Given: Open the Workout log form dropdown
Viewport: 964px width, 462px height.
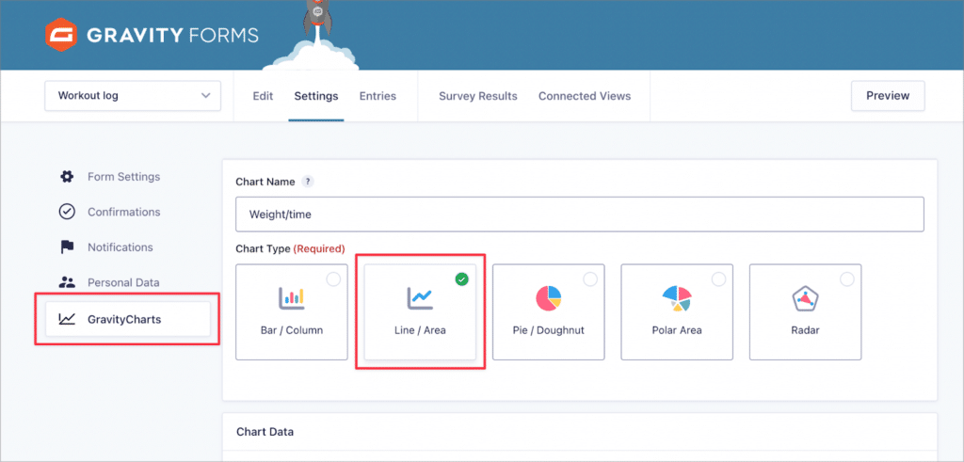Looking at the screenshot, I should coord(133,96).
